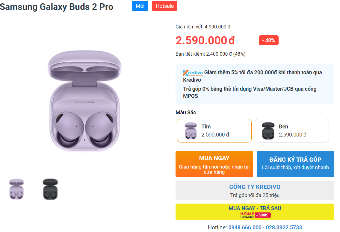Viewport: 340px width, 232px height.
Task: Select the Tím color option
Action: pyautogui.click(x=214, y=131)
